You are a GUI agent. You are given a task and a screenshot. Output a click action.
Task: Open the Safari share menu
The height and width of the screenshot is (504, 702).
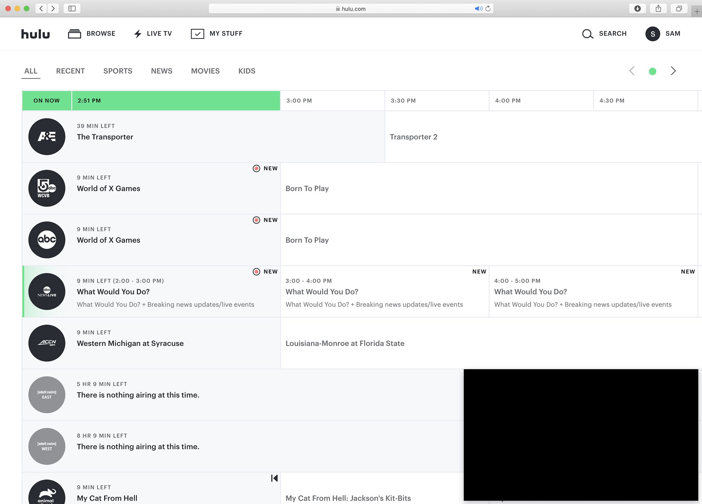click(658, 8)
